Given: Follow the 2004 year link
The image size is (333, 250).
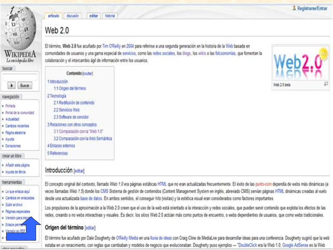Looking at the screenshot, I should point(130,46).
